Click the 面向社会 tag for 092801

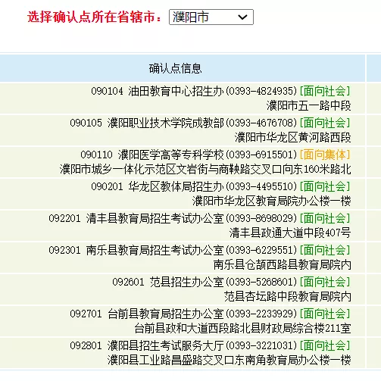tap(325, 345)
